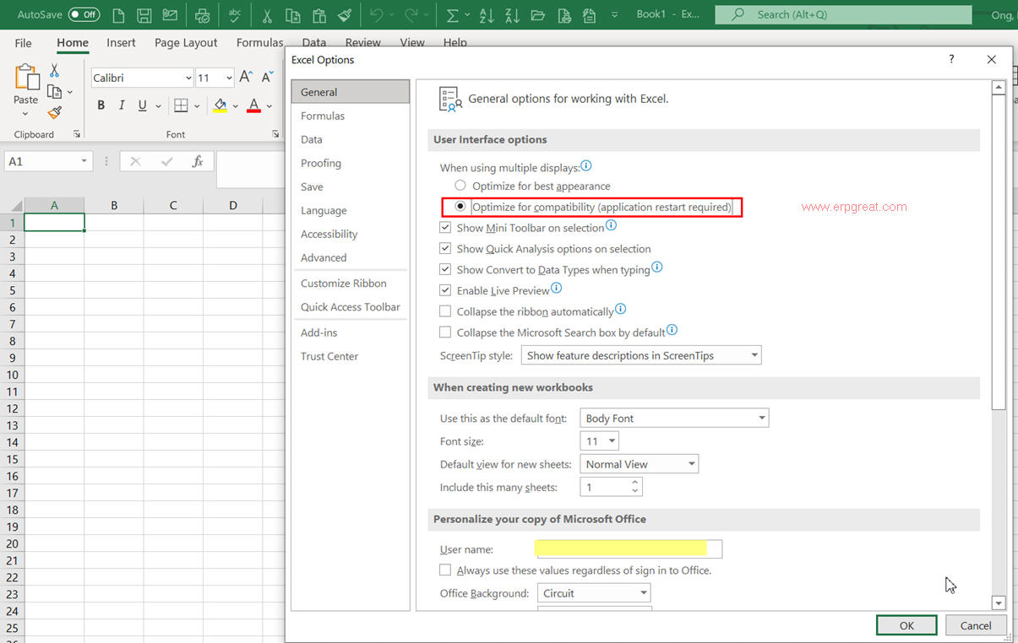Uncheck Show Quick Analysis options on selection

click(445, 249)
